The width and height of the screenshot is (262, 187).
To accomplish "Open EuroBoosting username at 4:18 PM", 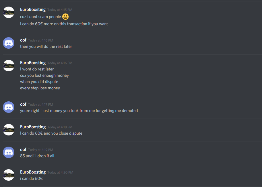I will (33, 127).
